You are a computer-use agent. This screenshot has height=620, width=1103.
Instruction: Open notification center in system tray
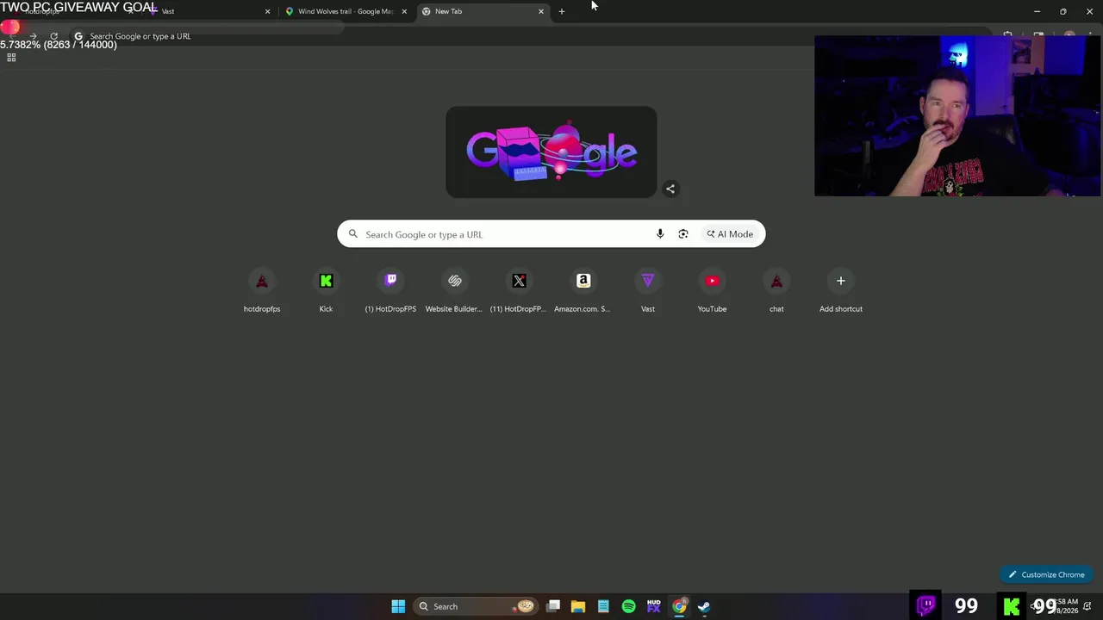(1088, 606)
